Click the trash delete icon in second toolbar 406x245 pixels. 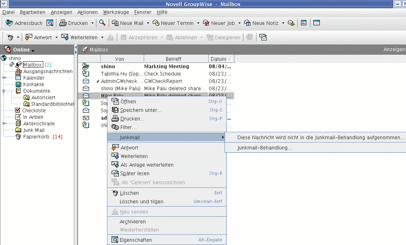click(10, 37)
